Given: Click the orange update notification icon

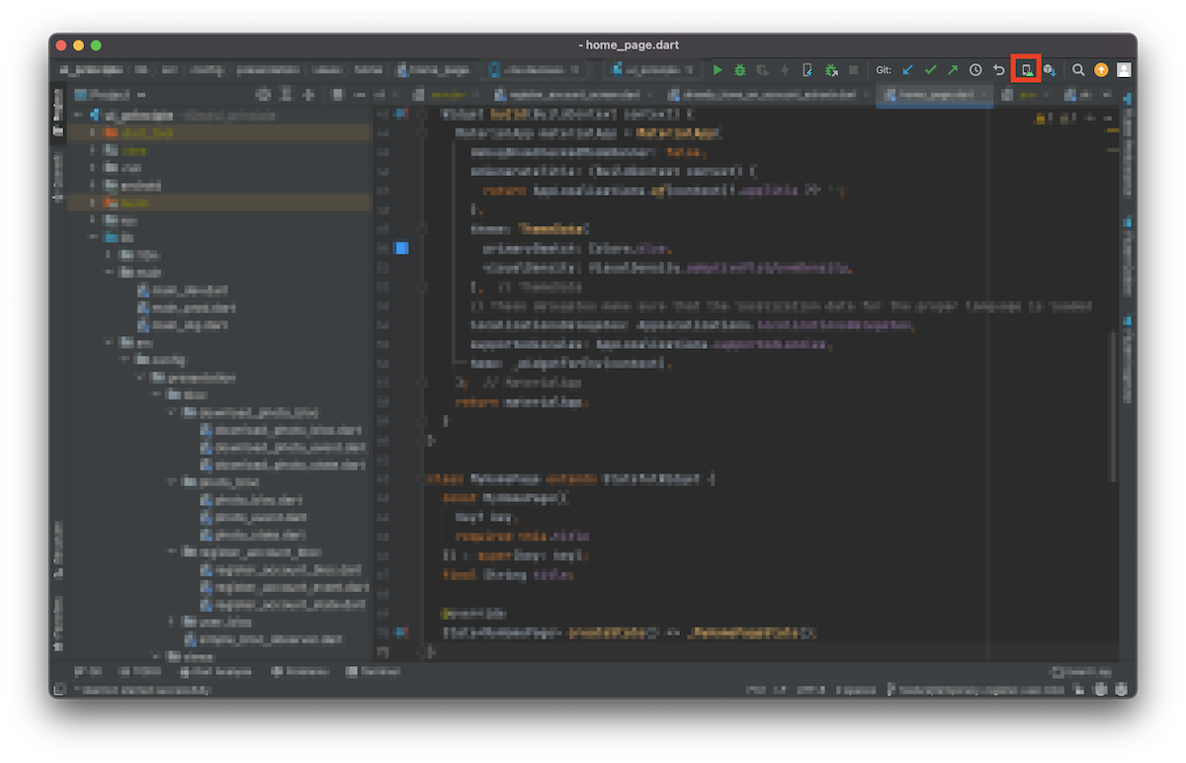Looking at the screenshot, I should pyautogui.click(x=1101, y=70).
